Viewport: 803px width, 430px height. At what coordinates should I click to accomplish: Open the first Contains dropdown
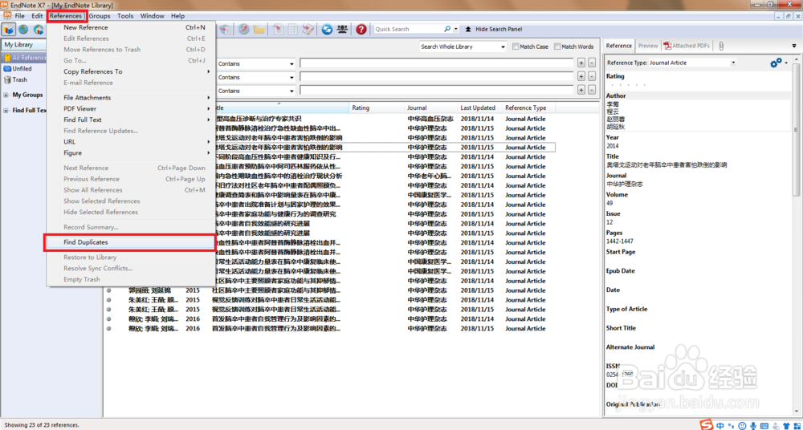click(256, 64)
